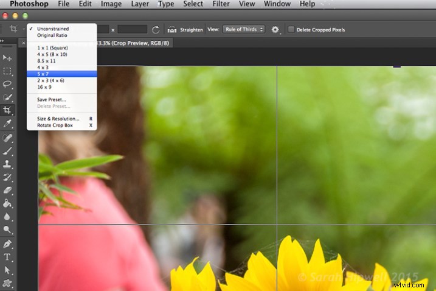Select the Pen tool
Screen dimensions: 436x291
pos(7,244)
